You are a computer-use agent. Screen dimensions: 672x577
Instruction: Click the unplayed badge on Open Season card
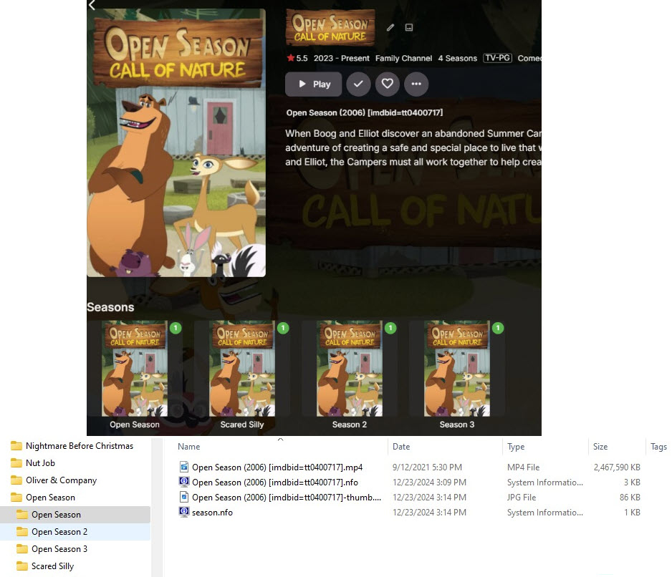coord(176,328)
